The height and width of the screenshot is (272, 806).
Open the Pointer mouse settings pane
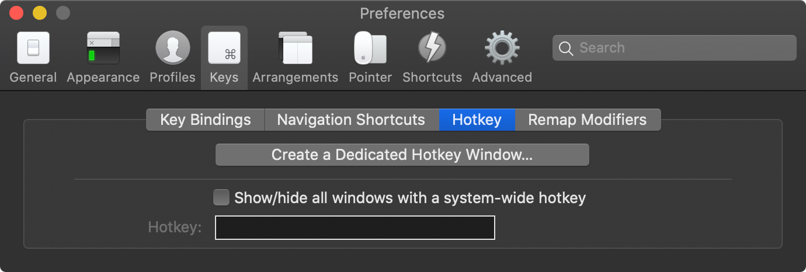(370, 57)
